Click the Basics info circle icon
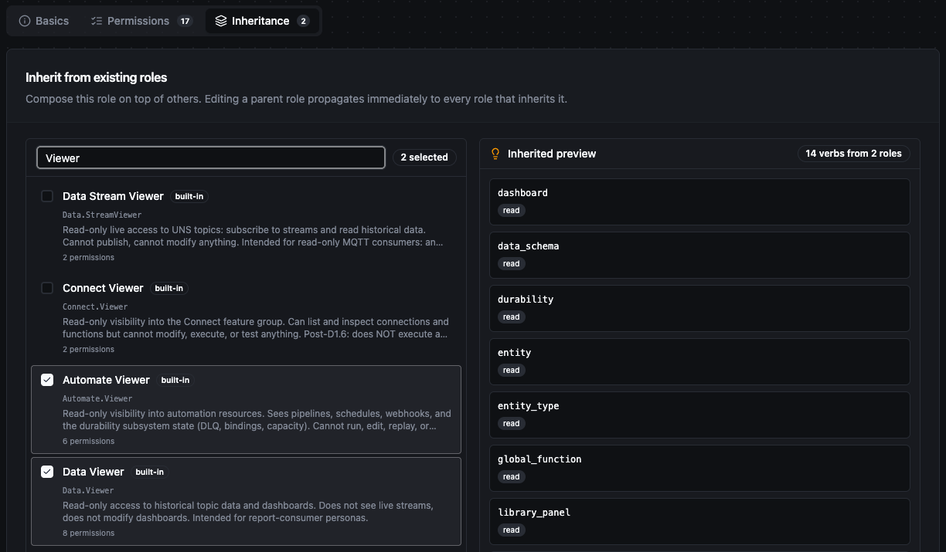Screen dimensions: 946x552 pyautogui.click(x=25, y=21)
